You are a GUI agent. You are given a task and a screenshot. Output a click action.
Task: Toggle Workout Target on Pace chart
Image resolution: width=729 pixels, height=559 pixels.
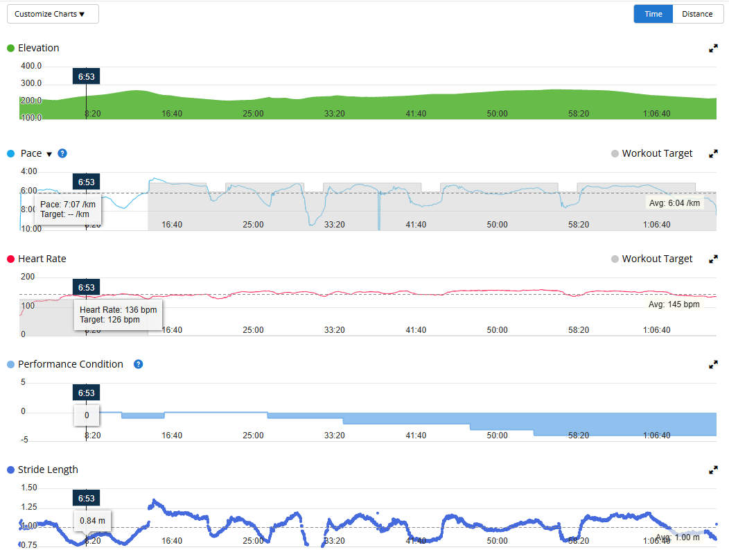(x=651, y=154)
